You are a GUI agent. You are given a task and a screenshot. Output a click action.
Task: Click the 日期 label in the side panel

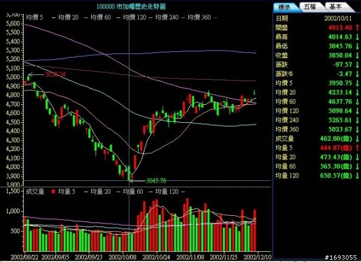pyautogui.click(x=282, y=19)
